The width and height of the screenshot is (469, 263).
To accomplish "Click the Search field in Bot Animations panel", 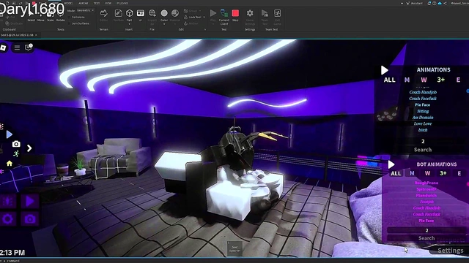I will click(426, 238).
